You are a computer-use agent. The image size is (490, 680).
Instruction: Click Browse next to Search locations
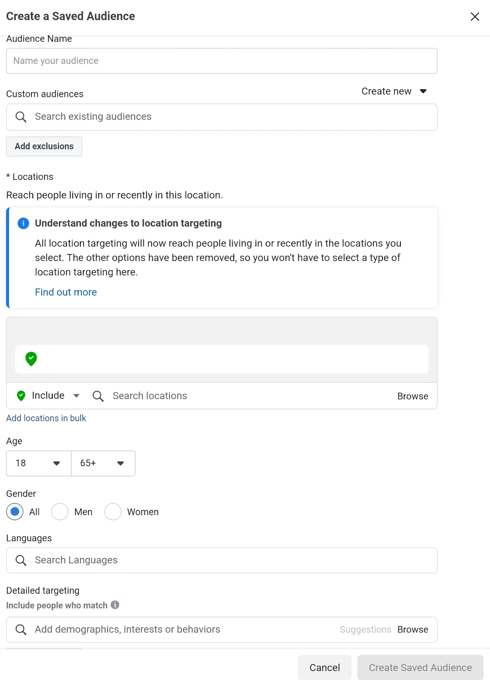412,396
